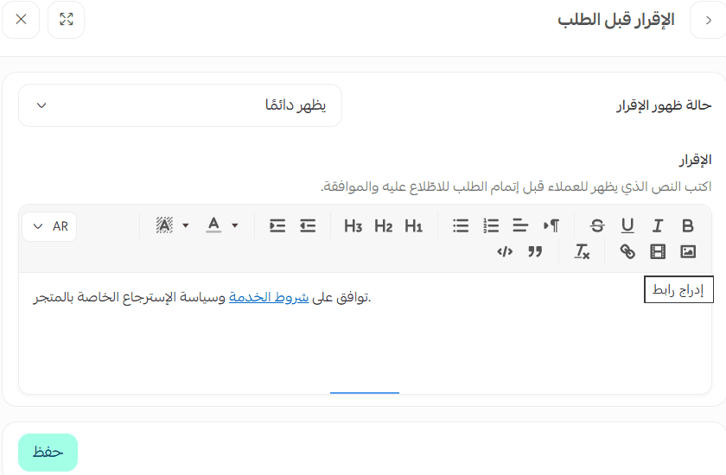Insert a blockquote
The width and height of the screenshot is (726, 475).
pyautogui.click(x=535, y=251)
